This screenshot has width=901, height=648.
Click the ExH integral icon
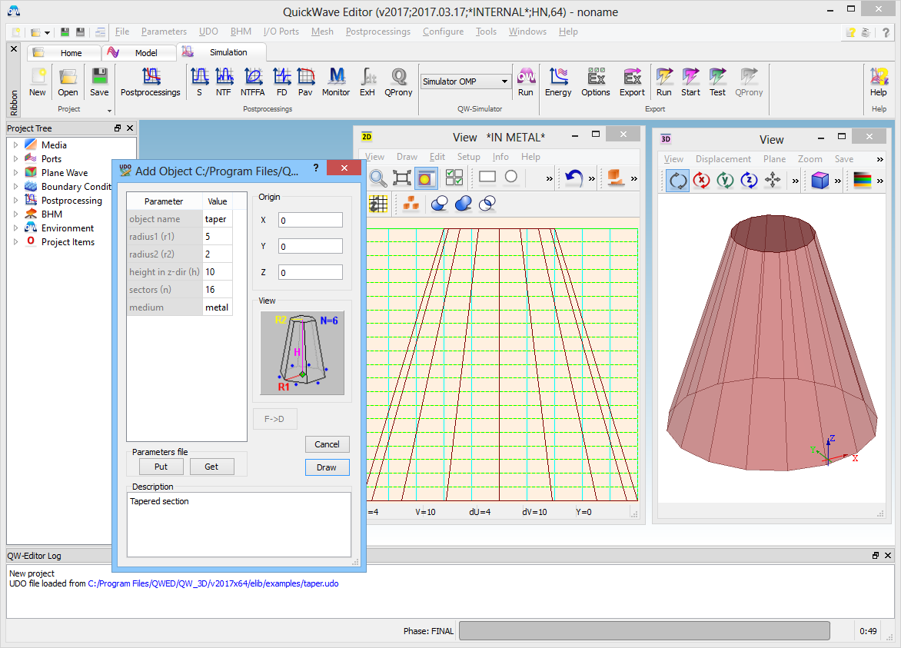pos(367,81)
